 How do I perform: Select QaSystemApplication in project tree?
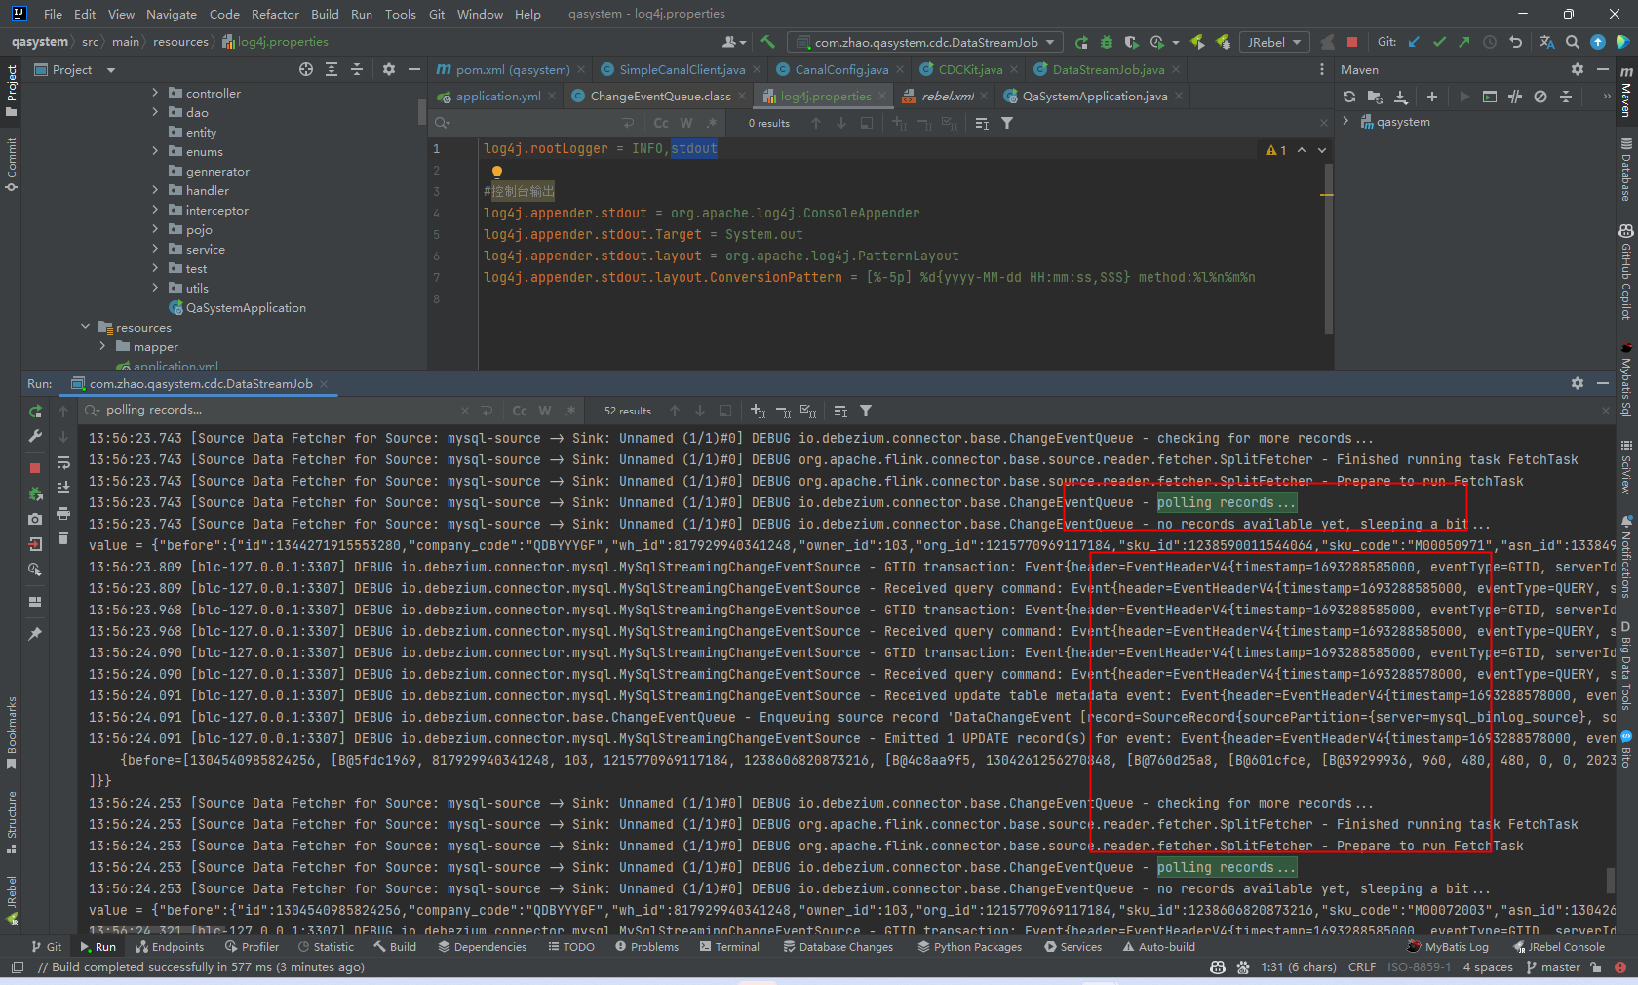[246, 307]
